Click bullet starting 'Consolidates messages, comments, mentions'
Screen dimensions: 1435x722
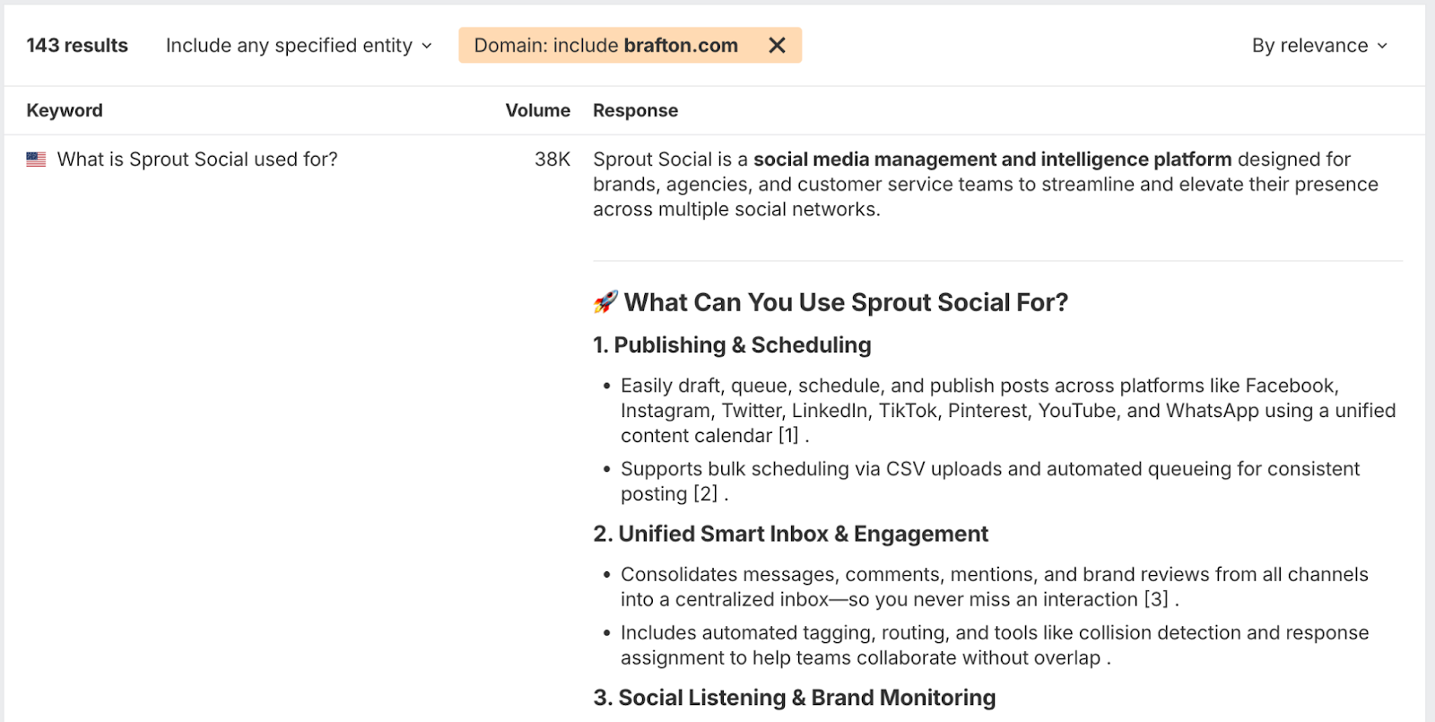coord(995,587)
